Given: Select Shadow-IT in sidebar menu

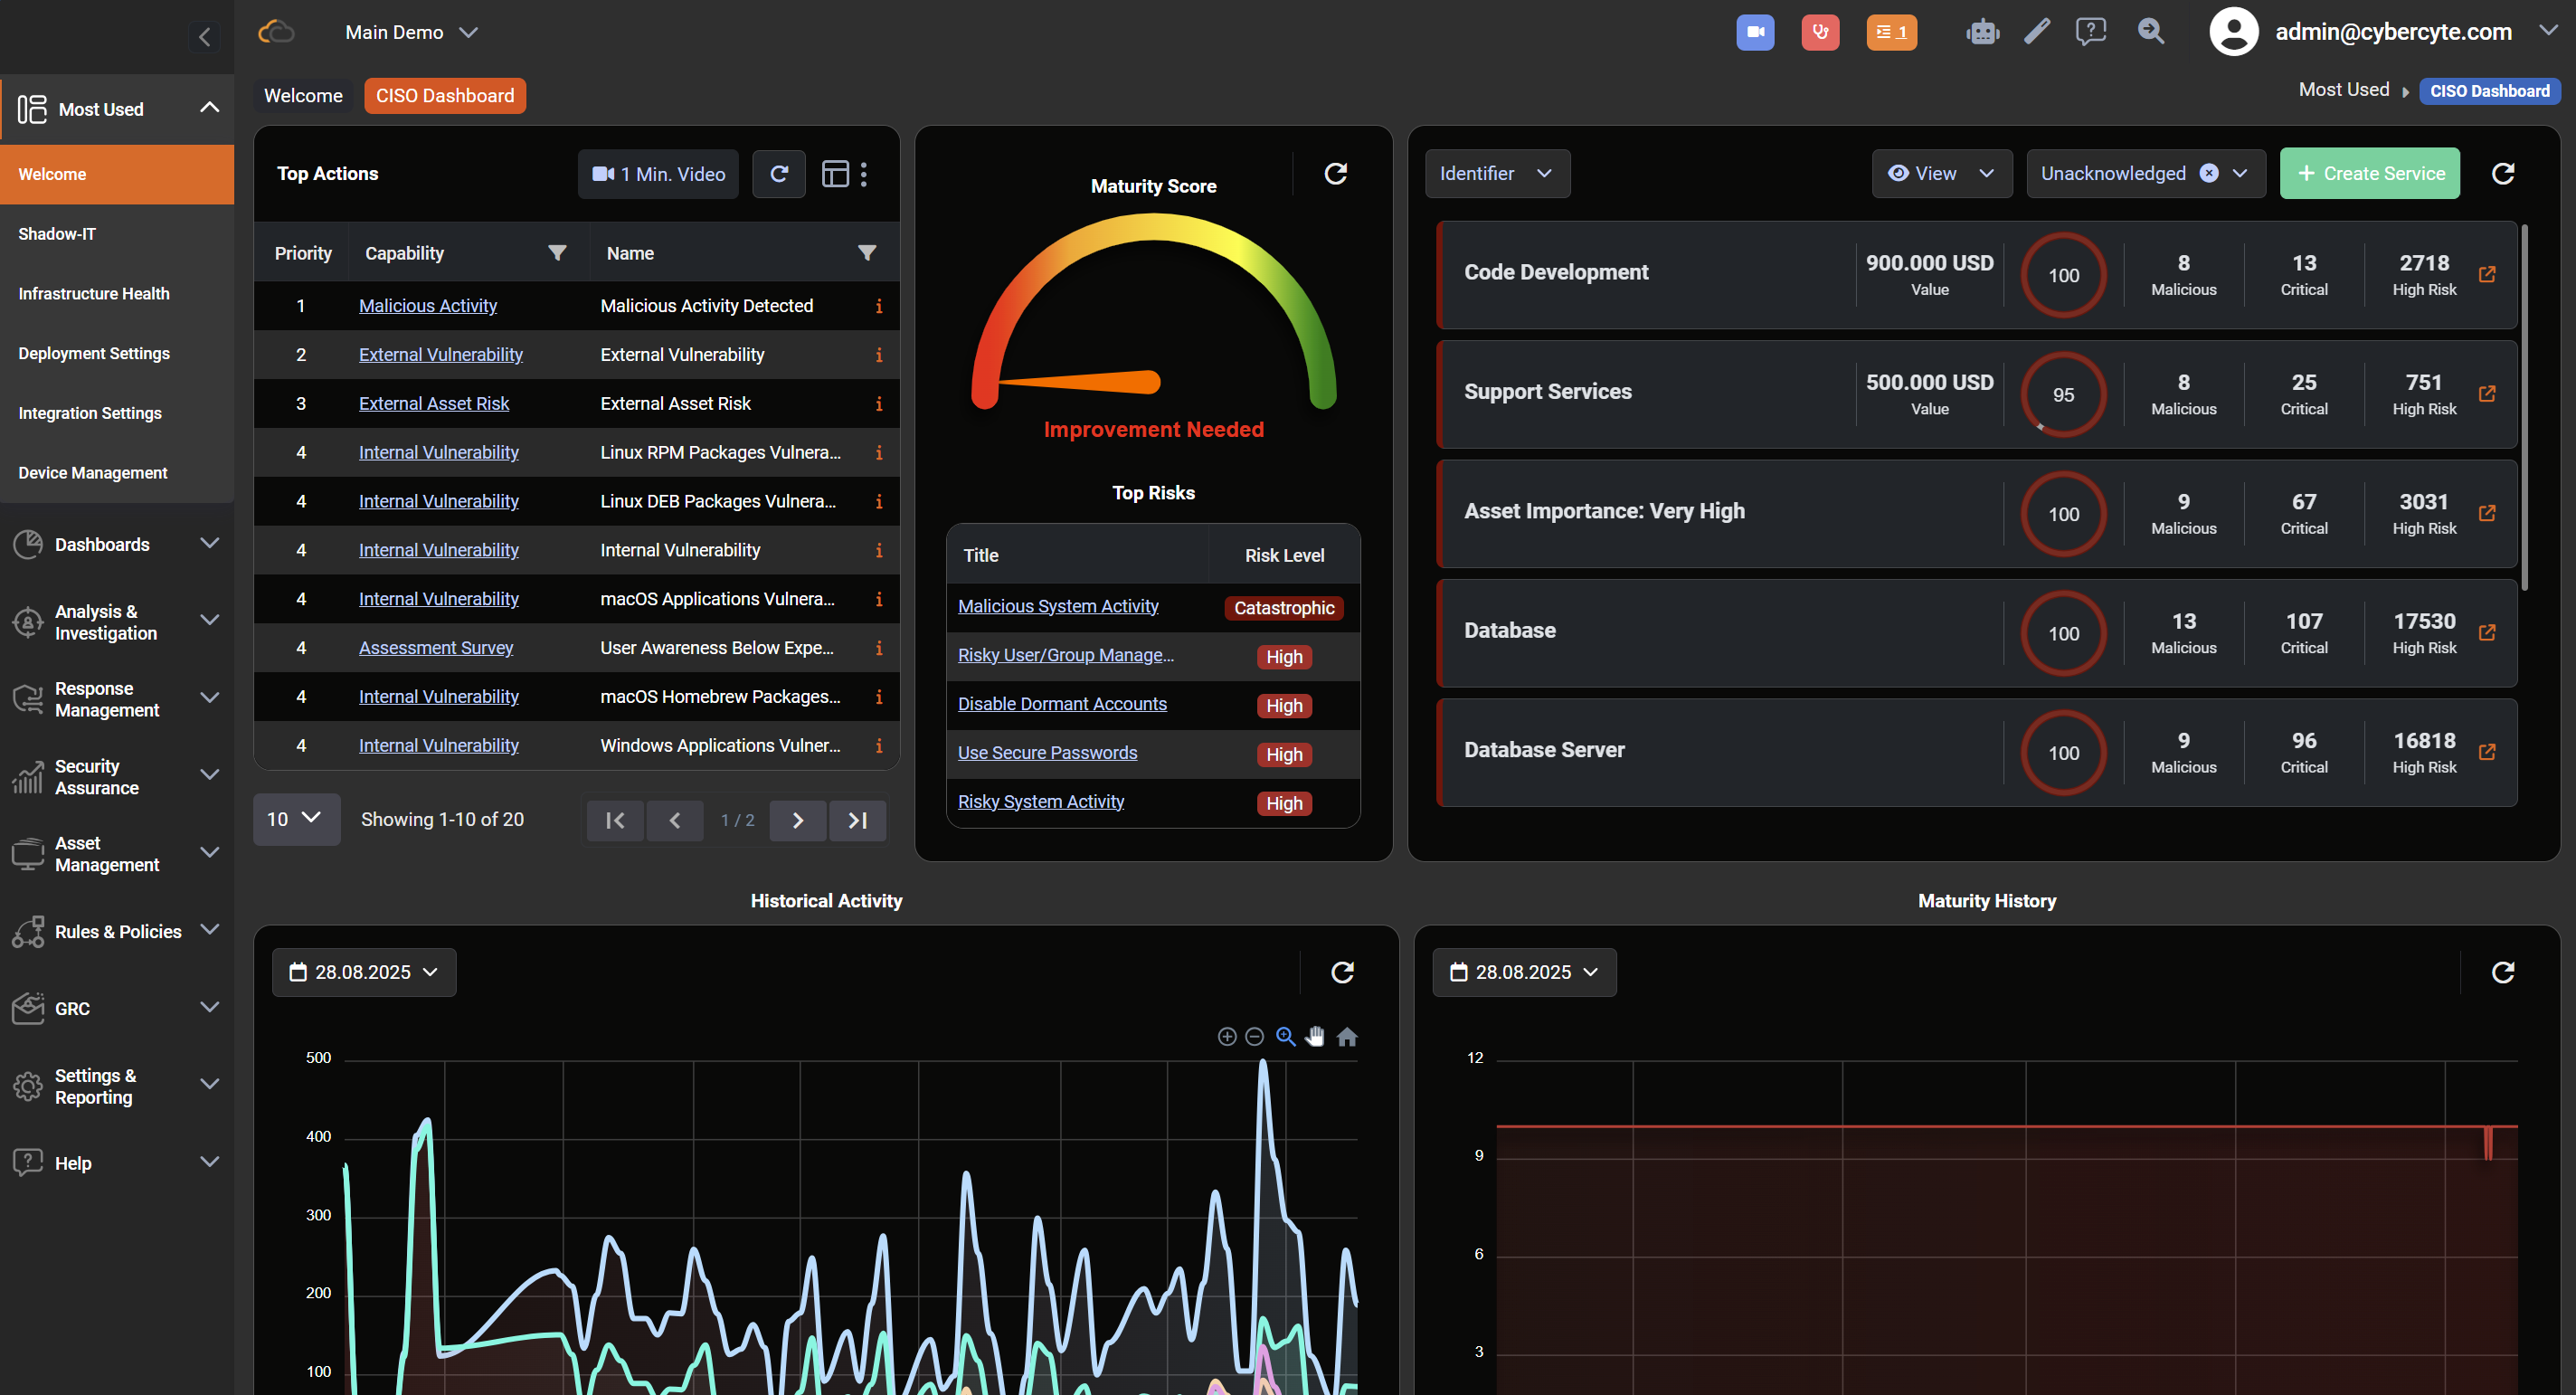Looking at the screenshot, I should 57,234.
